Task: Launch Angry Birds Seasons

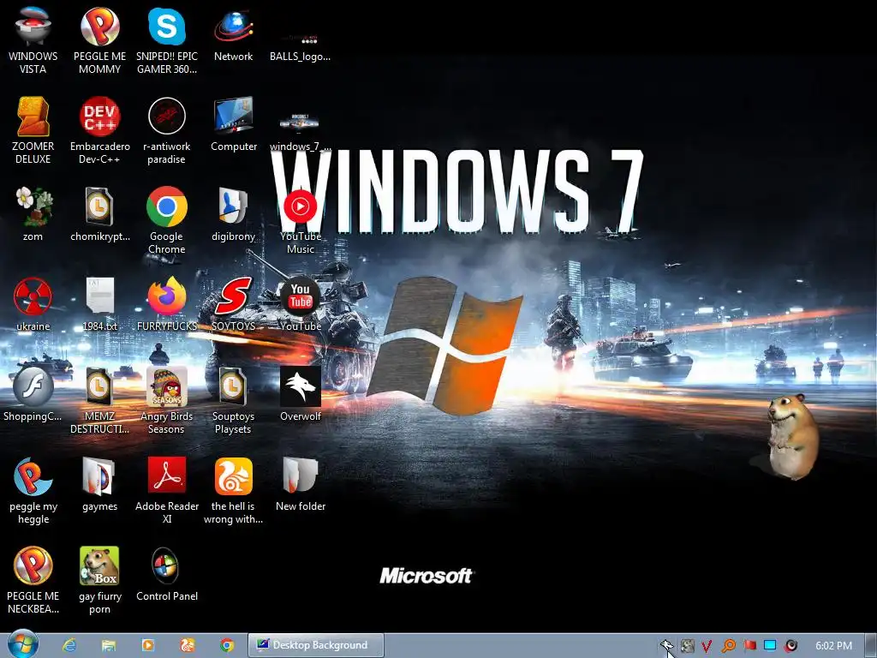Action: point(167,400)
